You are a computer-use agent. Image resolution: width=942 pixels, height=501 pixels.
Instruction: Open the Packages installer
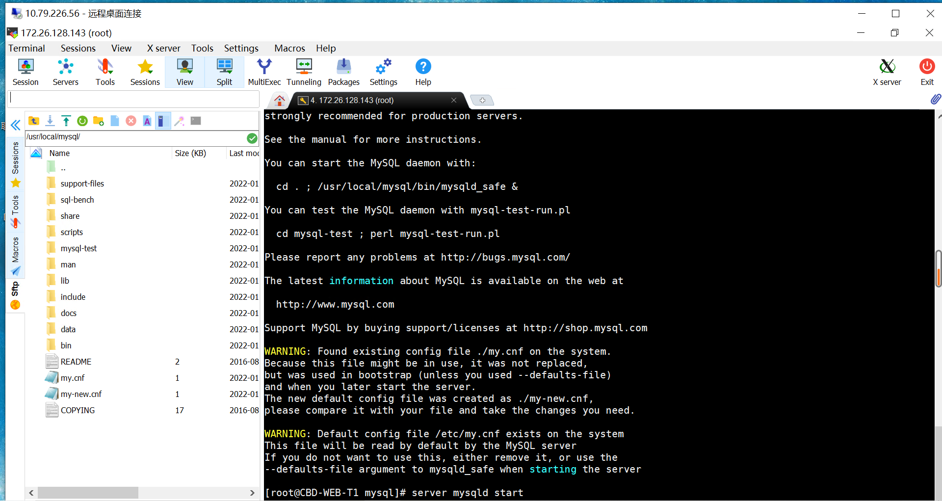pos(344,72)
